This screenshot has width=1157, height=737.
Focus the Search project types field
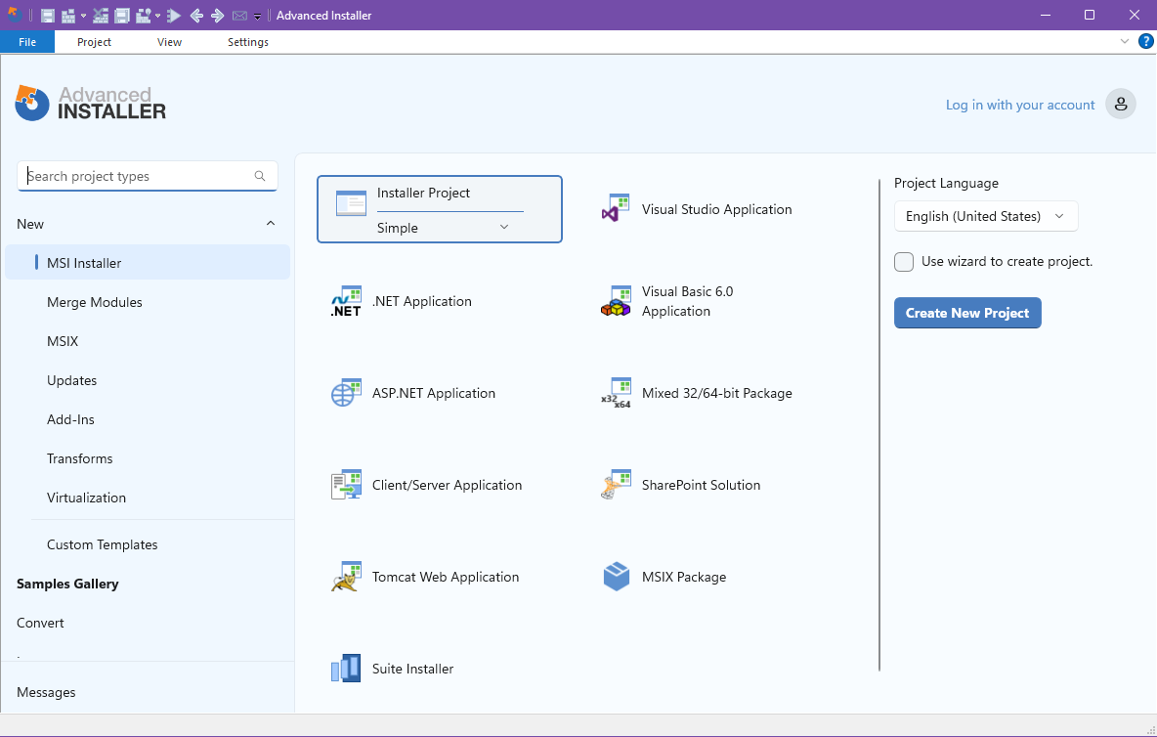coord(147,176)
